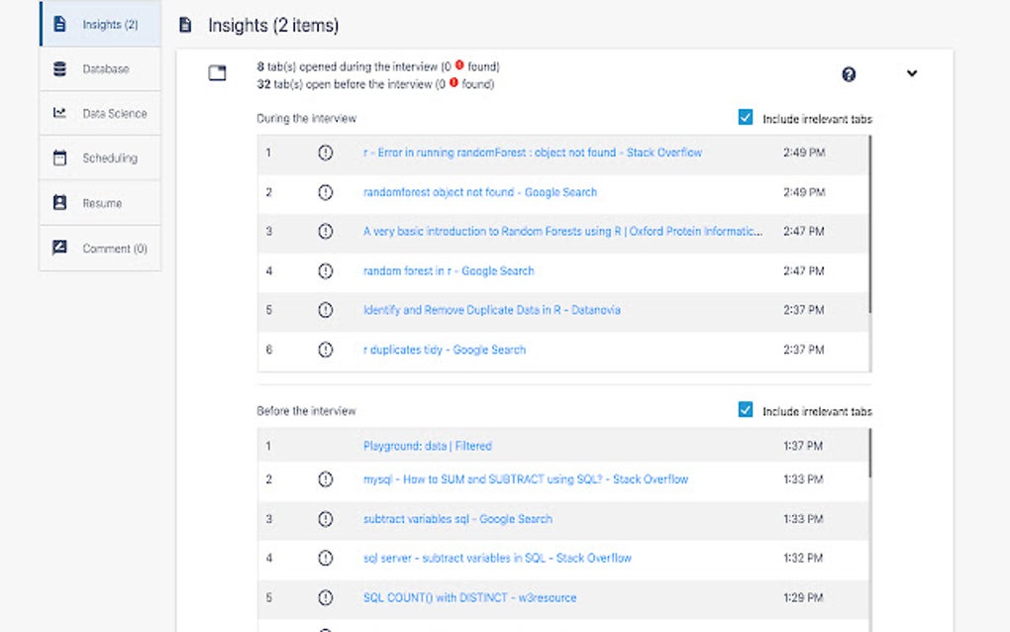The image size is (1010, 632).
Task: Click the Scheduling calendar icon
Action: click(x=61, y=158)
